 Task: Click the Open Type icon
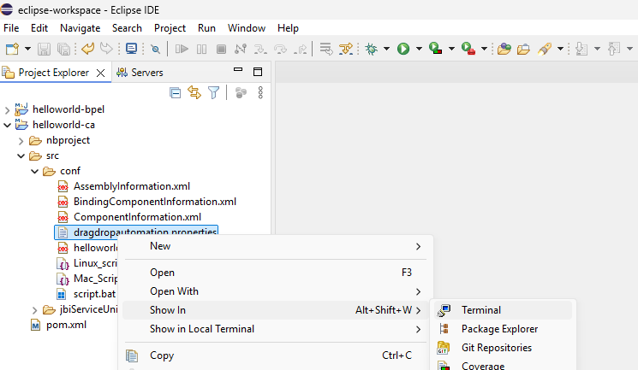click(504, 50)
